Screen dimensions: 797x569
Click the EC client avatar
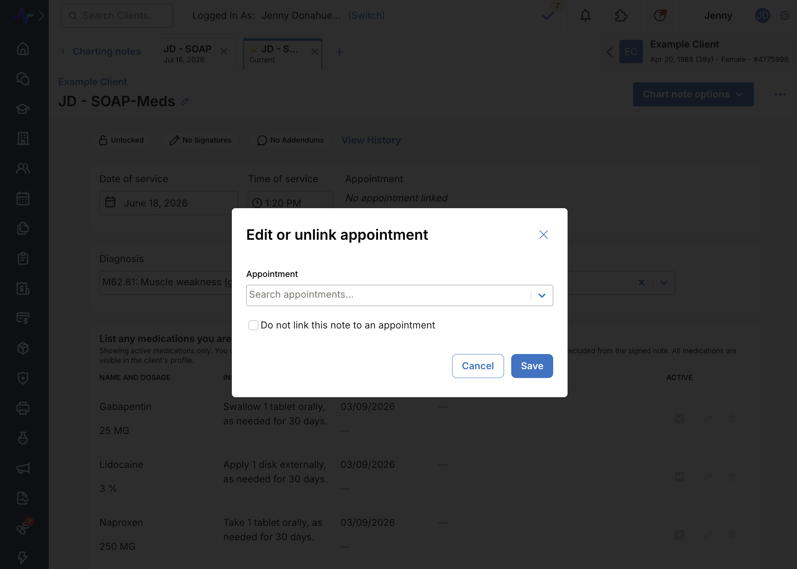[x=631, y=52]
